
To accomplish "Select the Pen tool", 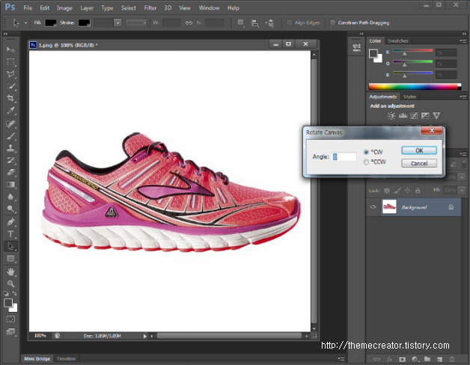I will pos(10,221).
